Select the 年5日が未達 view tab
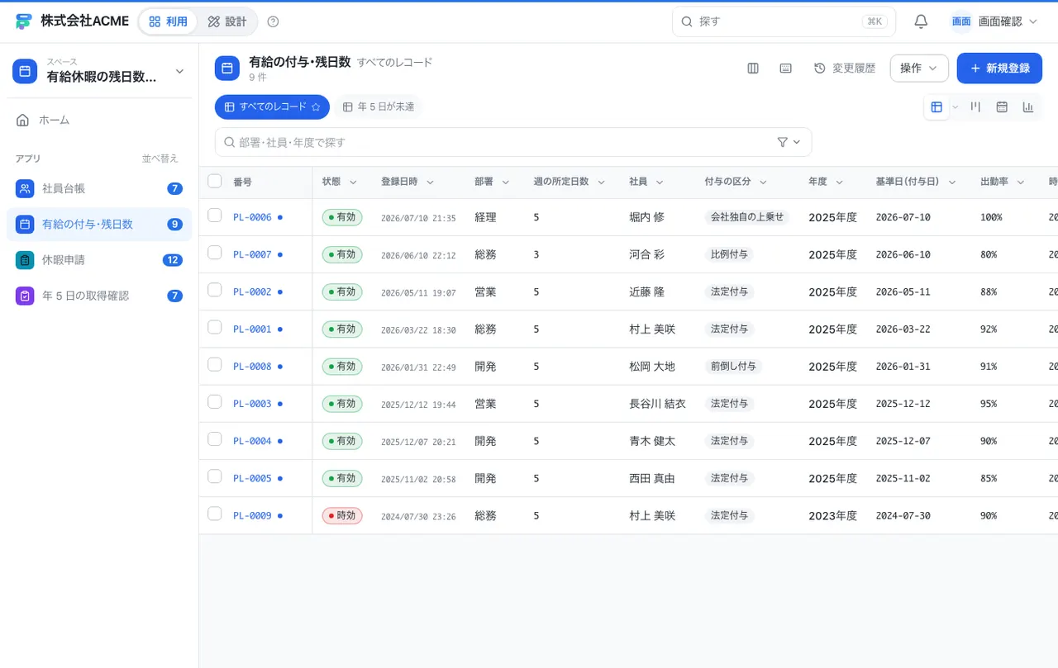 pyautogui.click(x=378, y=107)
